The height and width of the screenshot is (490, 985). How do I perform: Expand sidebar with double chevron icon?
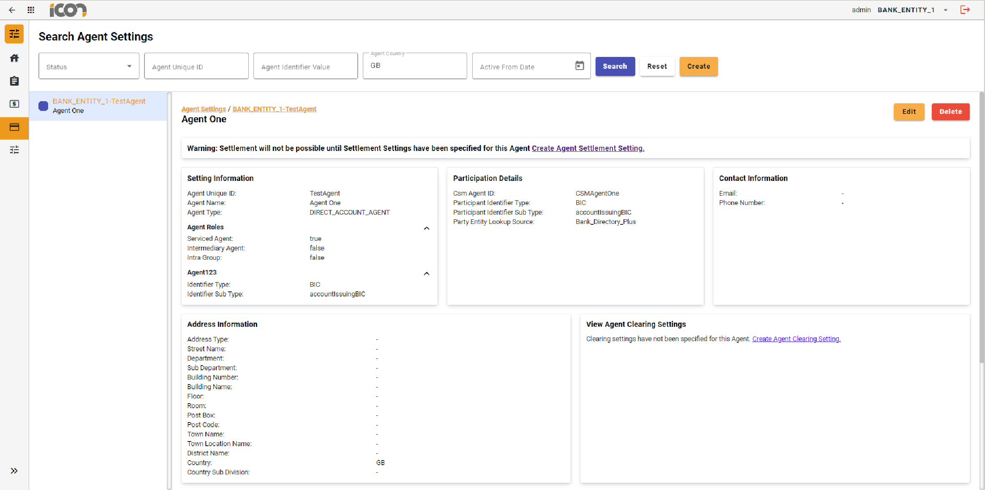[14, 471]
